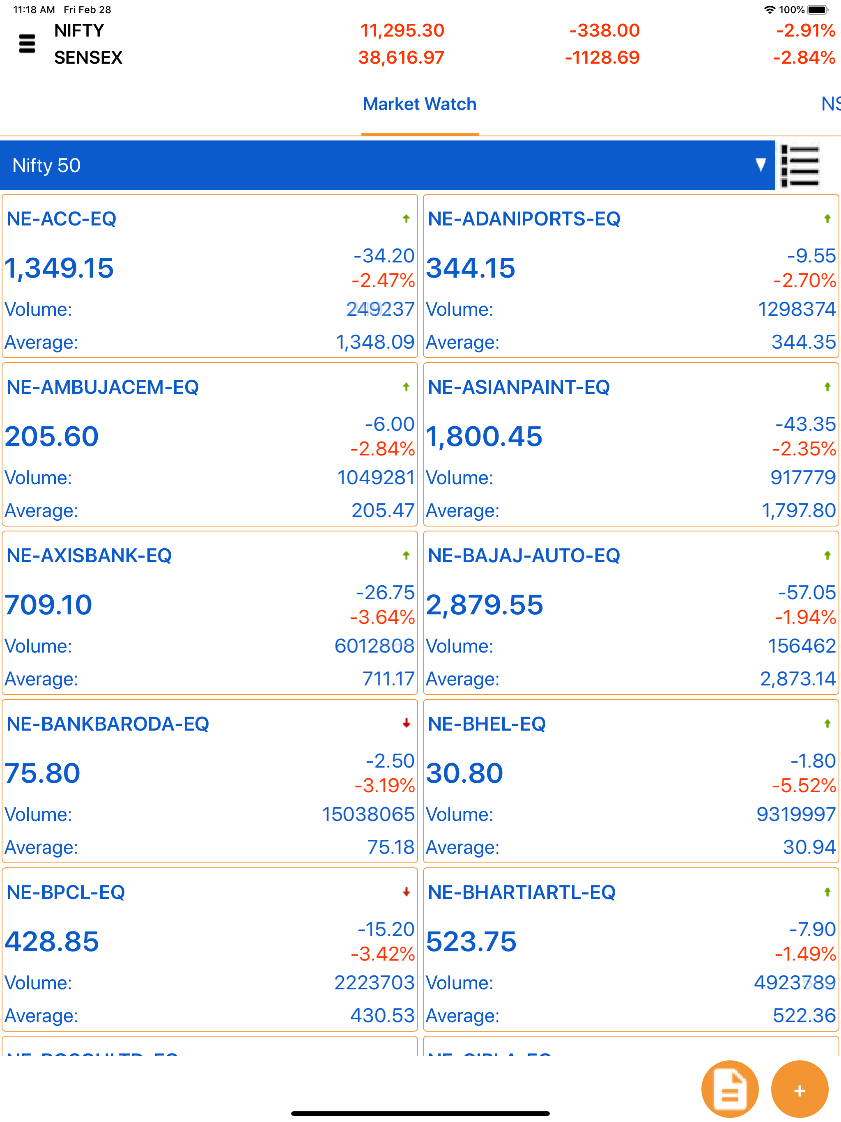The width and height of the screenshot is (841, 1122).
Task: Click the NIFTY change -338.00
Action: 604,30
